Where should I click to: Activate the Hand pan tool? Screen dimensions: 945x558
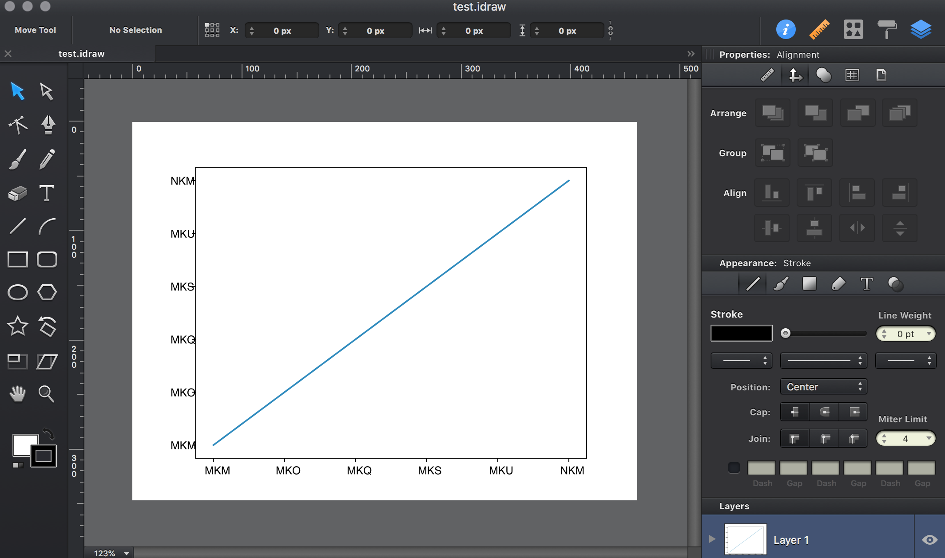[x=17, y=393]
